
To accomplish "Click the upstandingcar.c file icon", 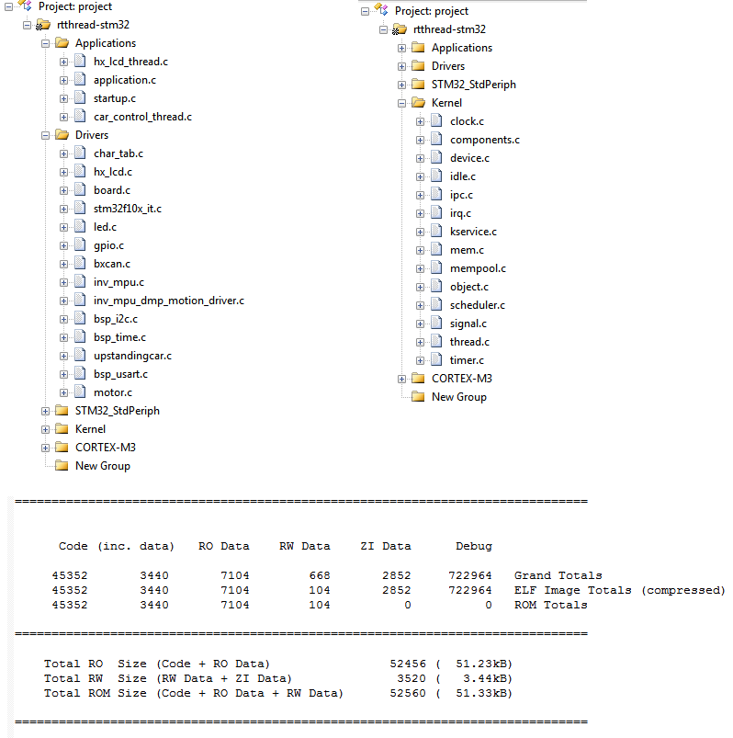I will point(81,355).
